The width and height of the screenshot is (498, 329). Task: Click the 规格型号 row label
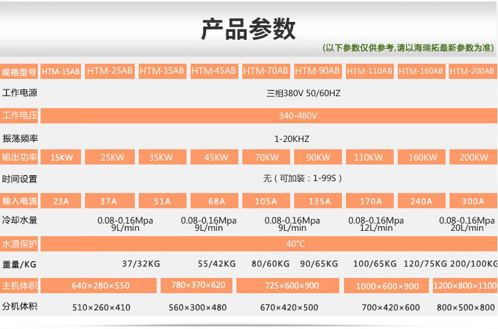click(x=19, y=71)
